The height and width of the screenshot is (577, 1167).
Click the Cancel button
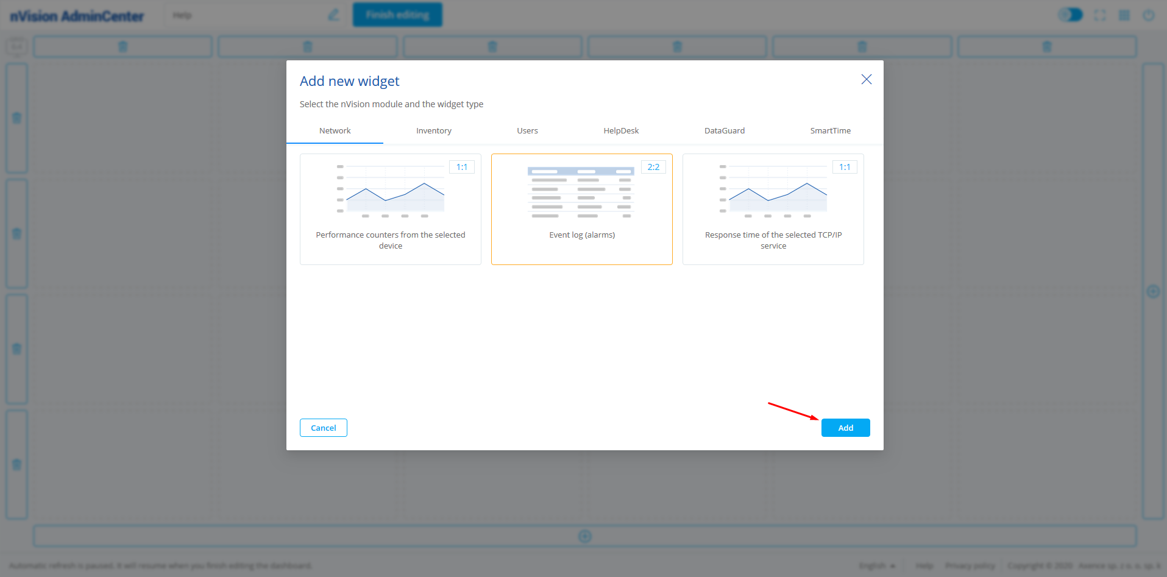pos(323,428)
